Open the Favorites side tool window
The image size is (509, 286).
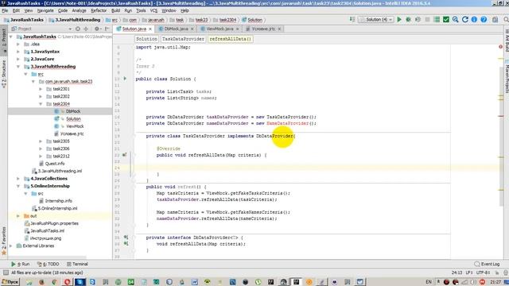[4, 240]
